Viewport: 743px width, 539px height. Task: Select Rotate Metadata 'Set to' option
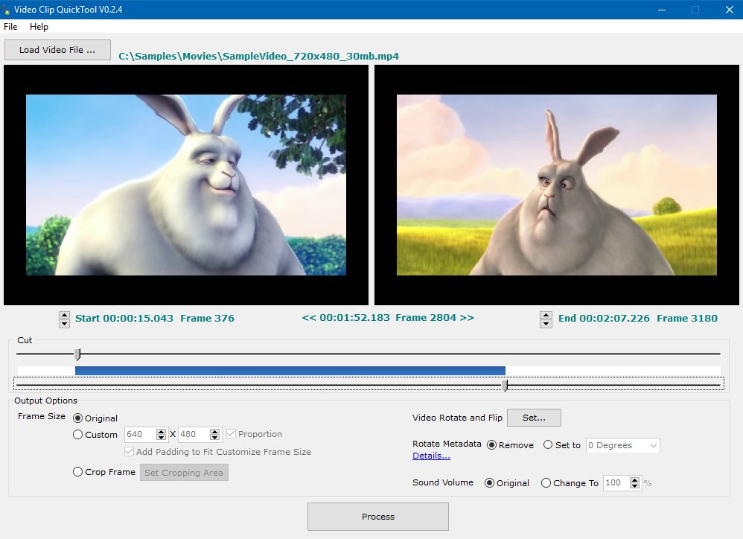pyautogui.click(x=548, y=445)
